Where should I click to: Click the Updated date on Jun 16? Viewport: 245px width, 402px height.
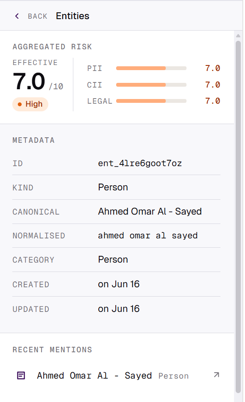coord(119,309)
